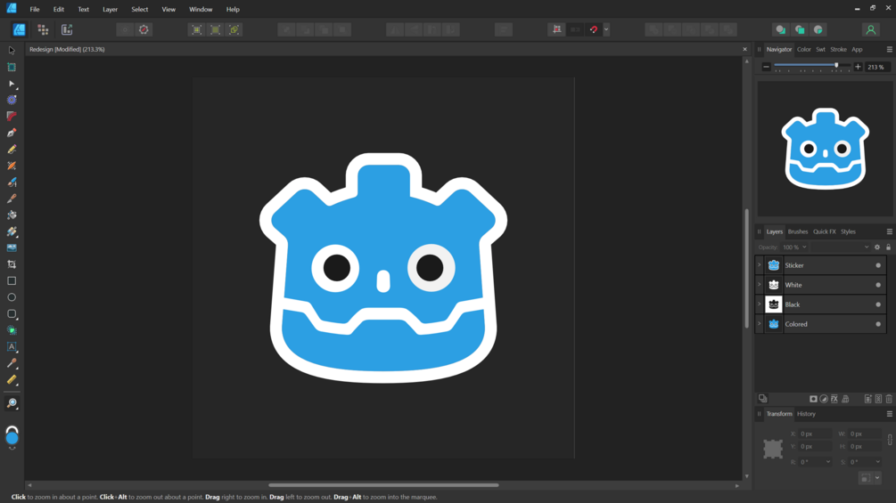
Task: Expand the Black layer
Action: pyautogui.click(x=760, y=304)
